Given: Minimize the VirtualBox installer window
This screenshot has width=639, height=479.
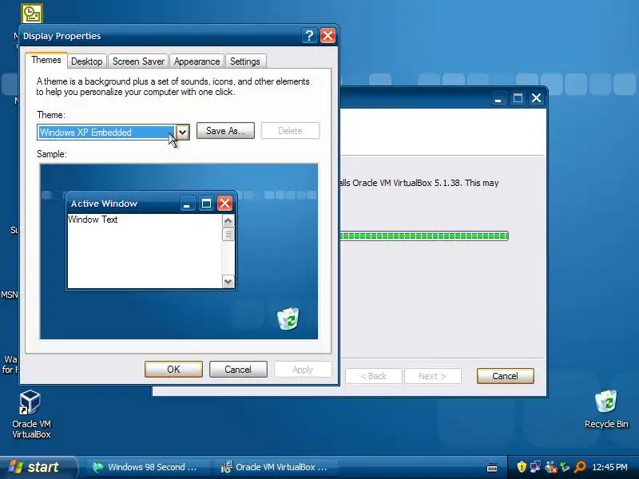Looking at the screenshot, I should [498, 98].
